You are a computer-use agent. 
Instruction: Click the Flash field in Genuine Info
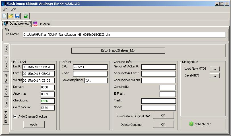point(158,101)
